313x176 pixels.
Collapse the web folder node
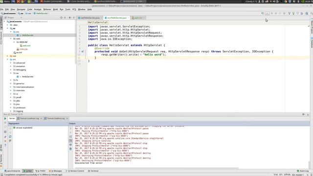click(11, 39)
